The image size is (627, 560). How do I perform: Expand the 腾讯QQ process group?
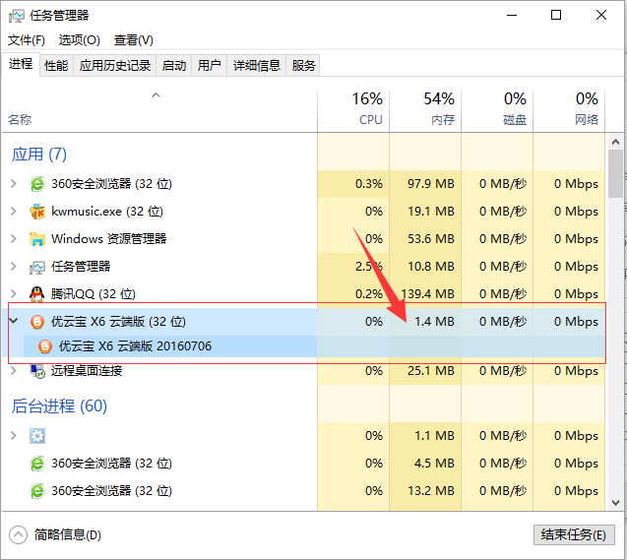point(13,294)
